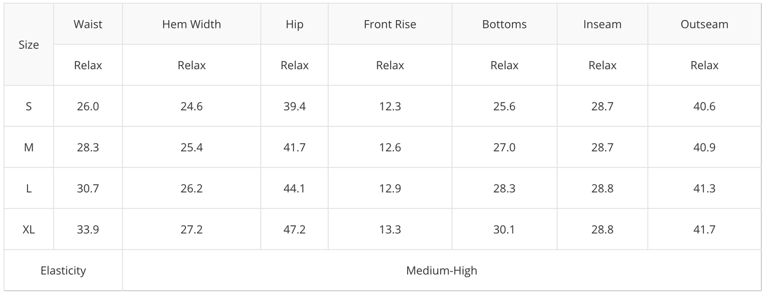Click the Elasticity row label
Image resolution: width=766 pixels, height=293 pixels.
coord(63,271)
